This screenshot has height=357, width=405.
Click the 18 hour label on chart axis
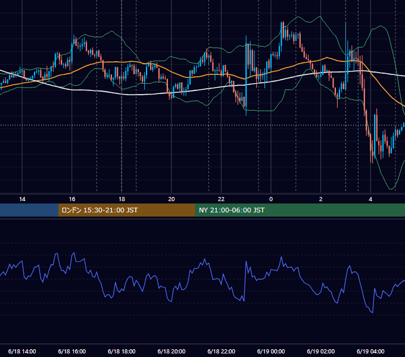[x=121, y=199]
